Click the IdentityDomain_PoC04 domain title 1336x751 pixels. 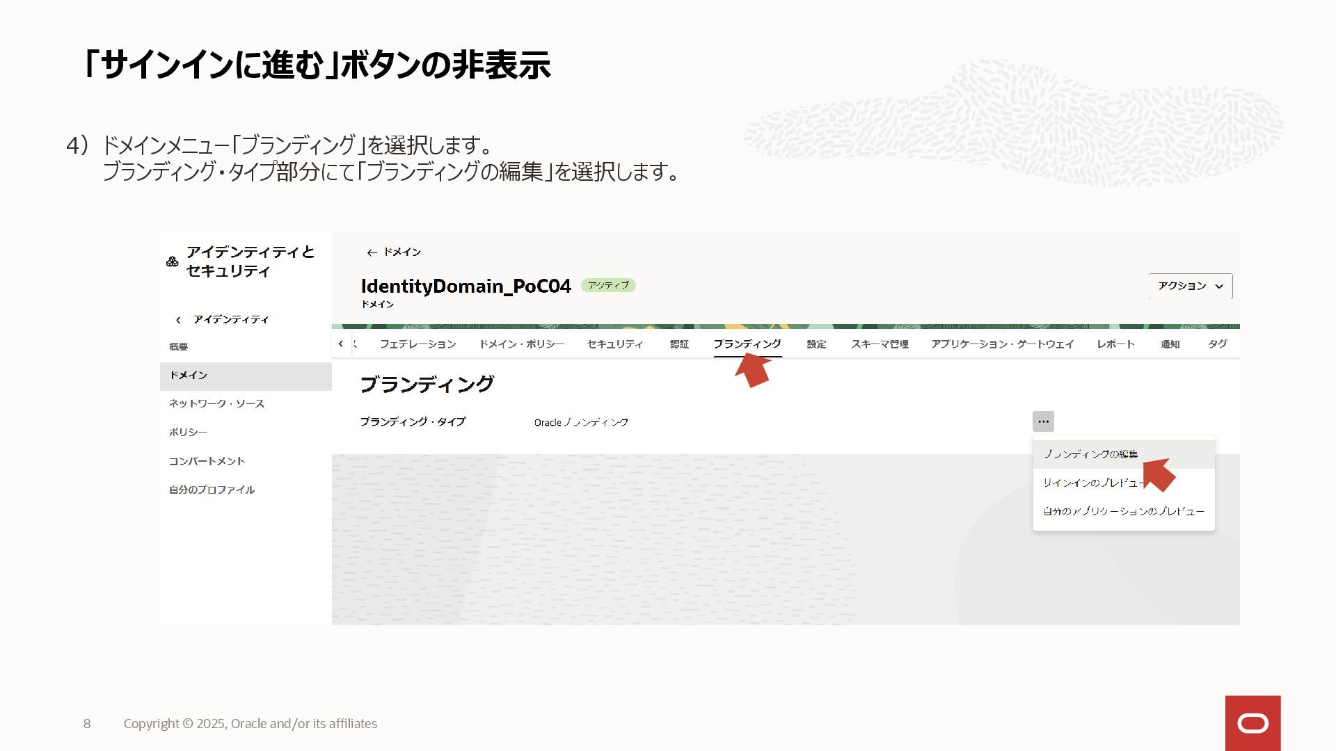[466, 286]
